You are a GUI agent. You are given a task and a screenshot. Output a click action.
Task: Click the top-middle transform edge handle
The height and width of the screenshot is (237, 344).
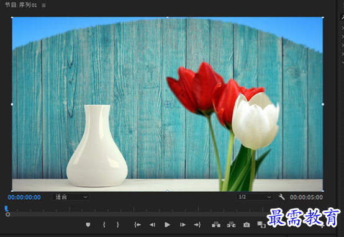pos(168,17)
